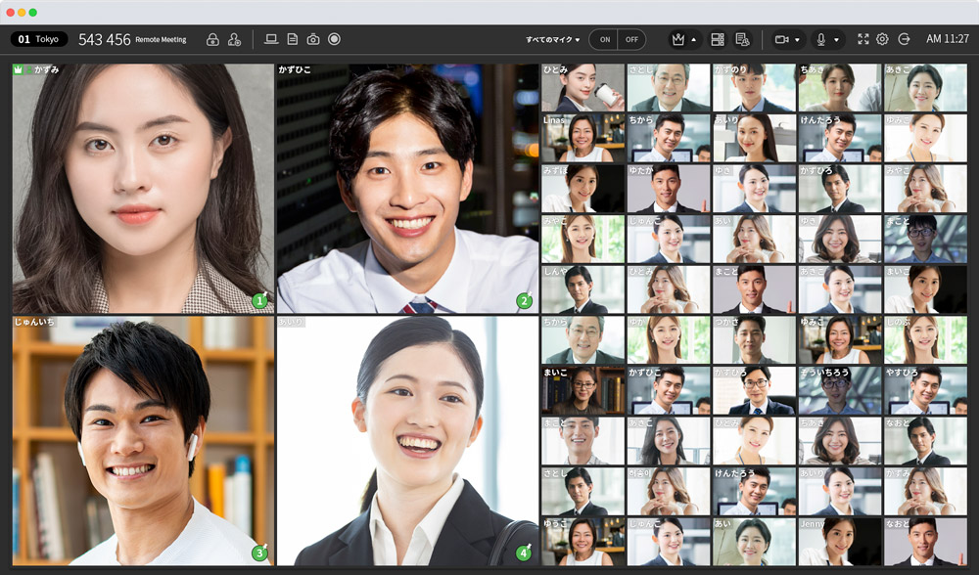The width and height of the screenshot is (979, 575).
Task: Open microphone options dropdown arrow
Action: [836, 40]
